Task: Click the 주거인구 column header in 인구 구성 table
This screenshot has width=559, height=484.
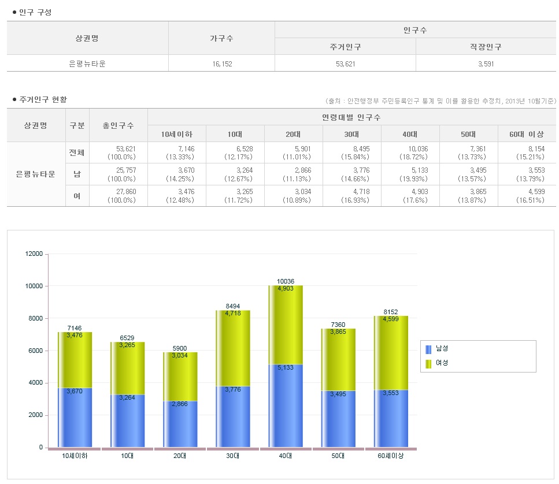Action: [345, 47]
